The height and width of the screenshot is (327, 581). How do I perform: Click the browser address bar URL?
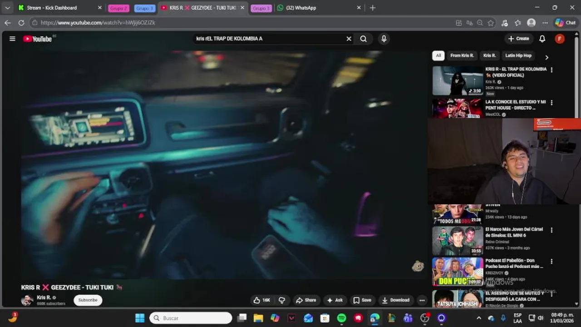pos(98,23)
